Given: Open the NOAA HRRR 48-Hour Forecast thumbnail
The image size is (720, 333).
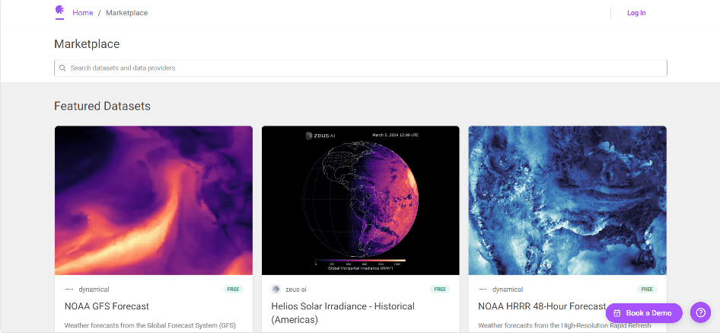Looking at the screenshot, I should [x=567, y=200].
